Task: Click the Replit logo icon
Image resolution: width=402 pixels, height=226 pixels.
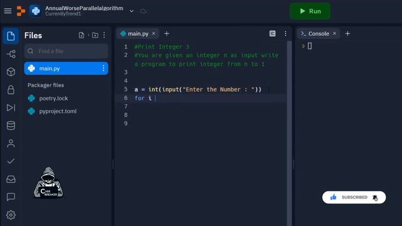Action: click(21, 11)
